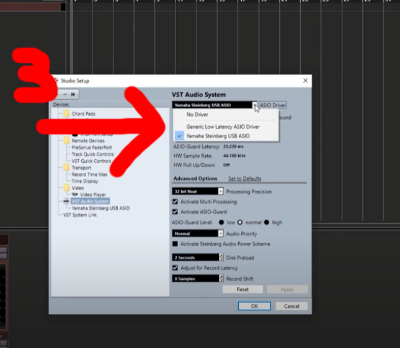Click the remove device minus button
The width and height of the screenshot is (400, 348).
[65, 95]
